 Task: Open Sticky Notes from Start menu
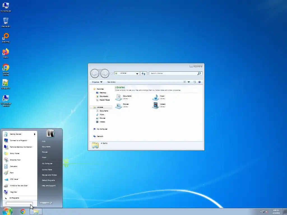[20, 154]
